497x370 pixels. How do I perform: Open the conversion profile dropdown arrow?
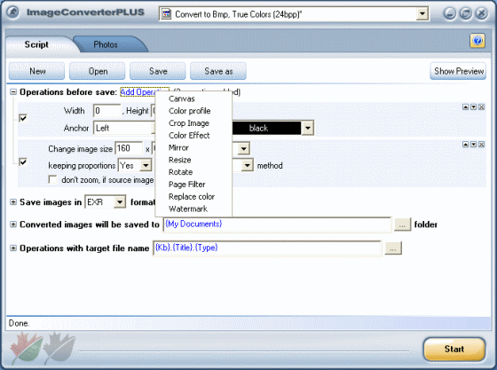[422, 14]
